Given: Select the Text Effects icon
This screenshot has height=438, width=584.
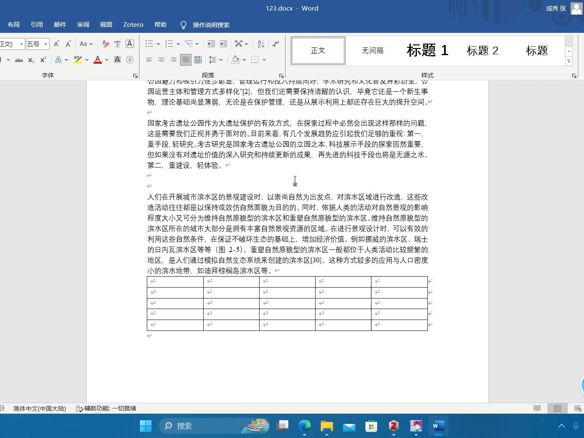Looking at the screenshot, I should point(59,60).
